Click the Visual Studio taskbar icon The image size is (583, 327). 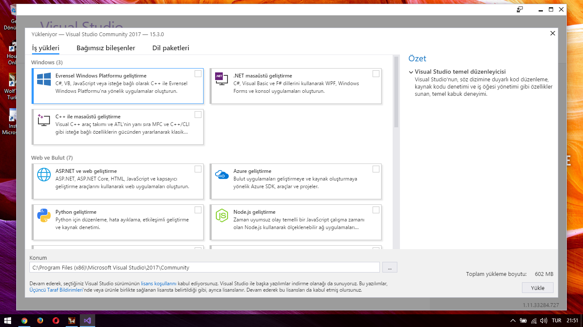87,321
